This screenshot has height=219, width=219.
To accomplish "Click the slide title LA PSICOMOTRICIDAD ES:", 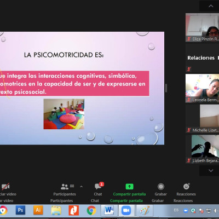I will click(x=64, y=55).
